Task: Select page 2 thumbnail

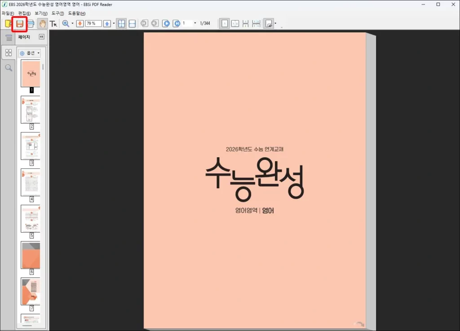Action: [x=31, y=110]
